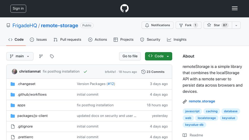249x140 pixels.
Task: Open the FrigadeHQ owner link
Action: (x=25, y=25)
